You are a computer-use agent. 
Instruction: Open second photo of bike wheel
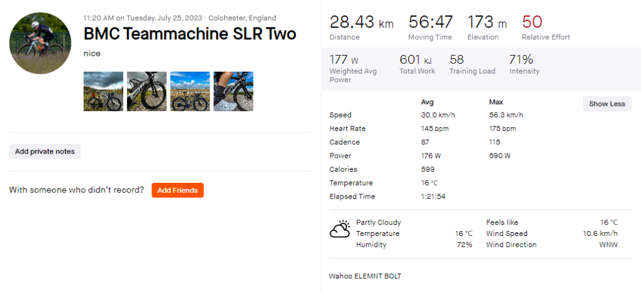146,91
